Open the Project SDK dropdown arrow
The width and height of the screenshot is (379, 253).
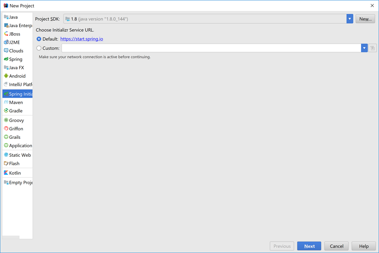point(350,19)
